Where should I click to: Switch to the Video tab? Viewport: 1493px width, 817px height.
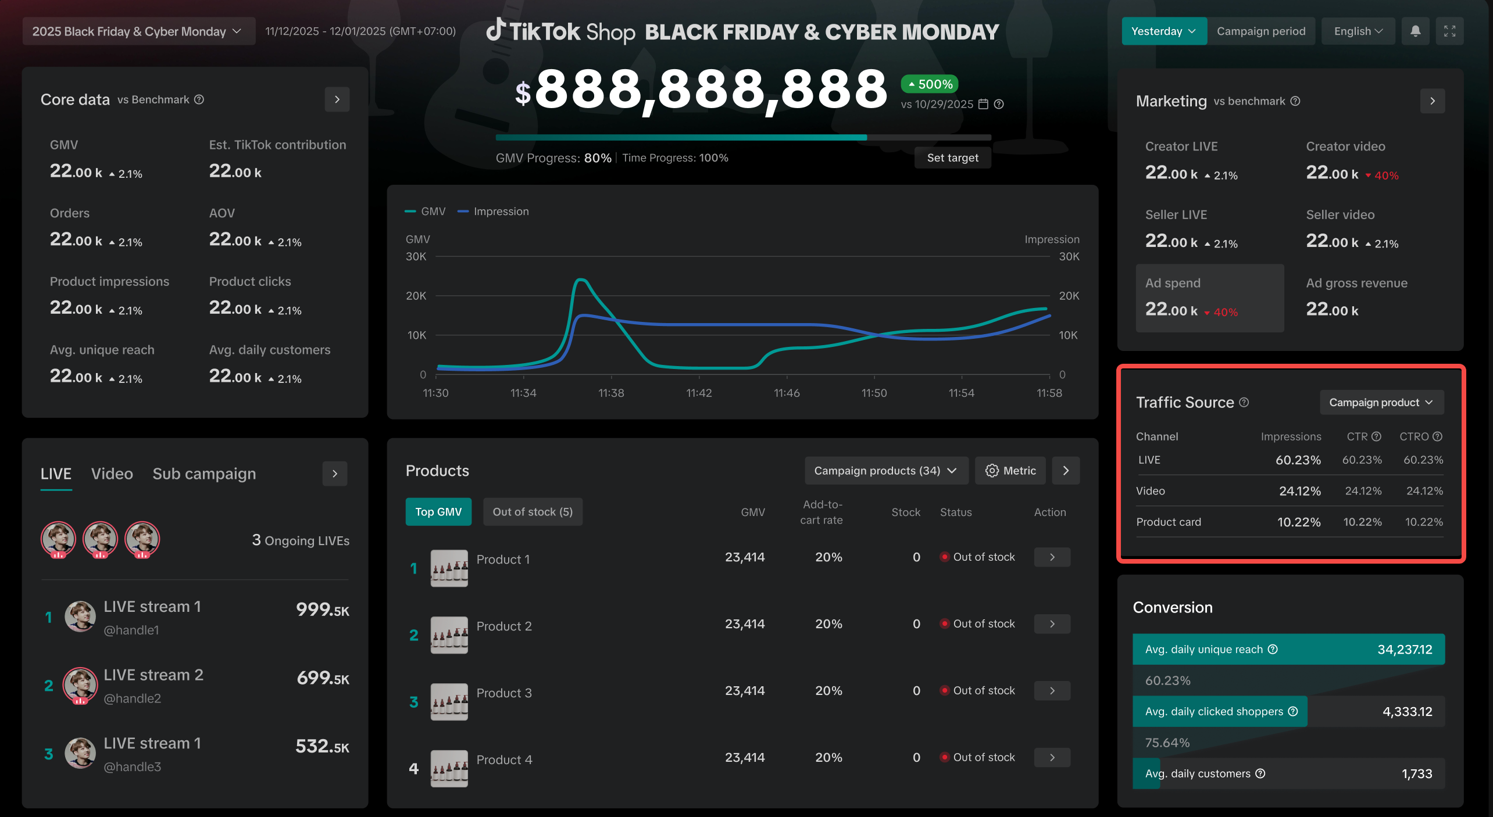click(x=112, y=474)
